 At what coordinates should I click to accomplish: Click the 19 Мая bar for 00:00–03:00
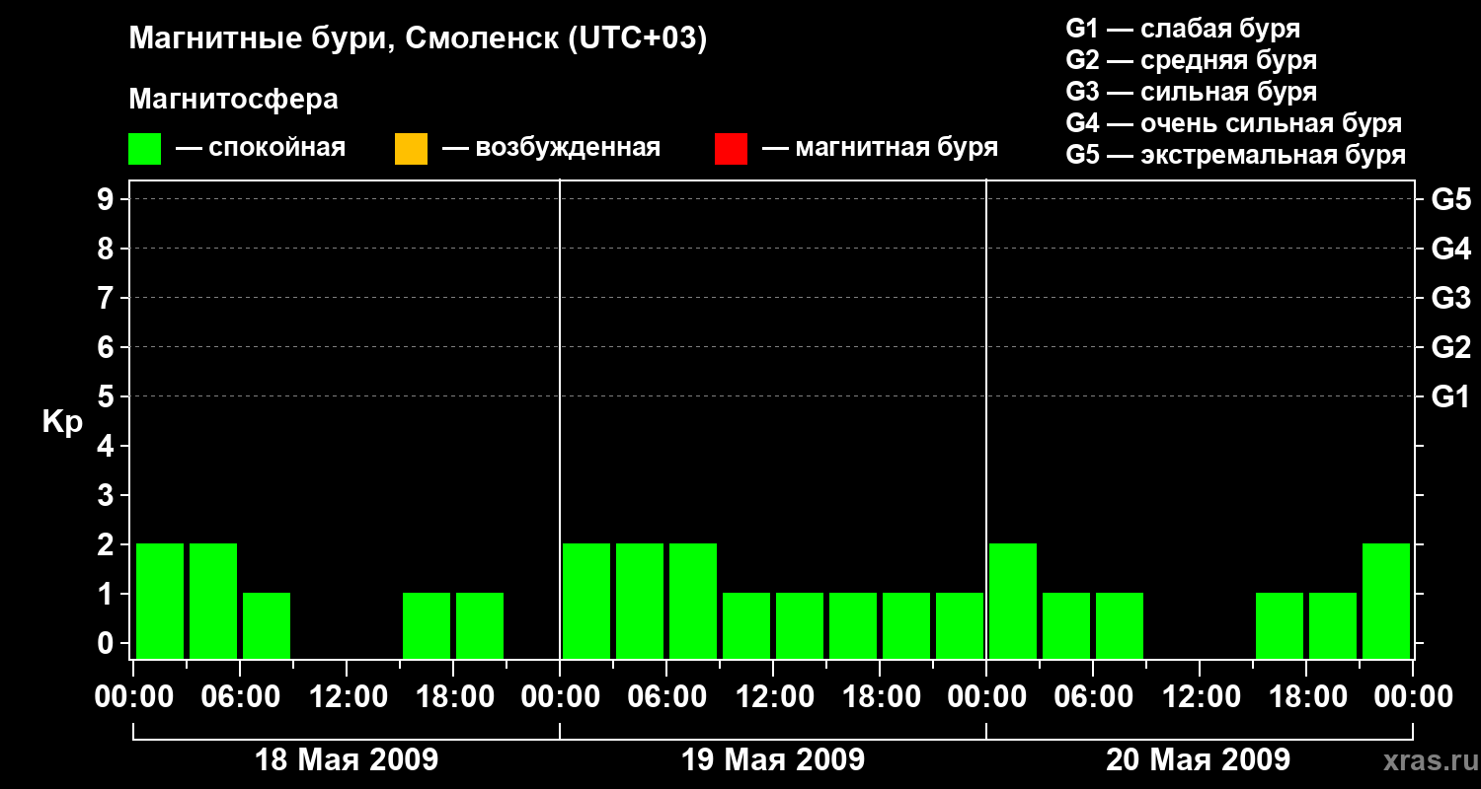pos(586,601)
